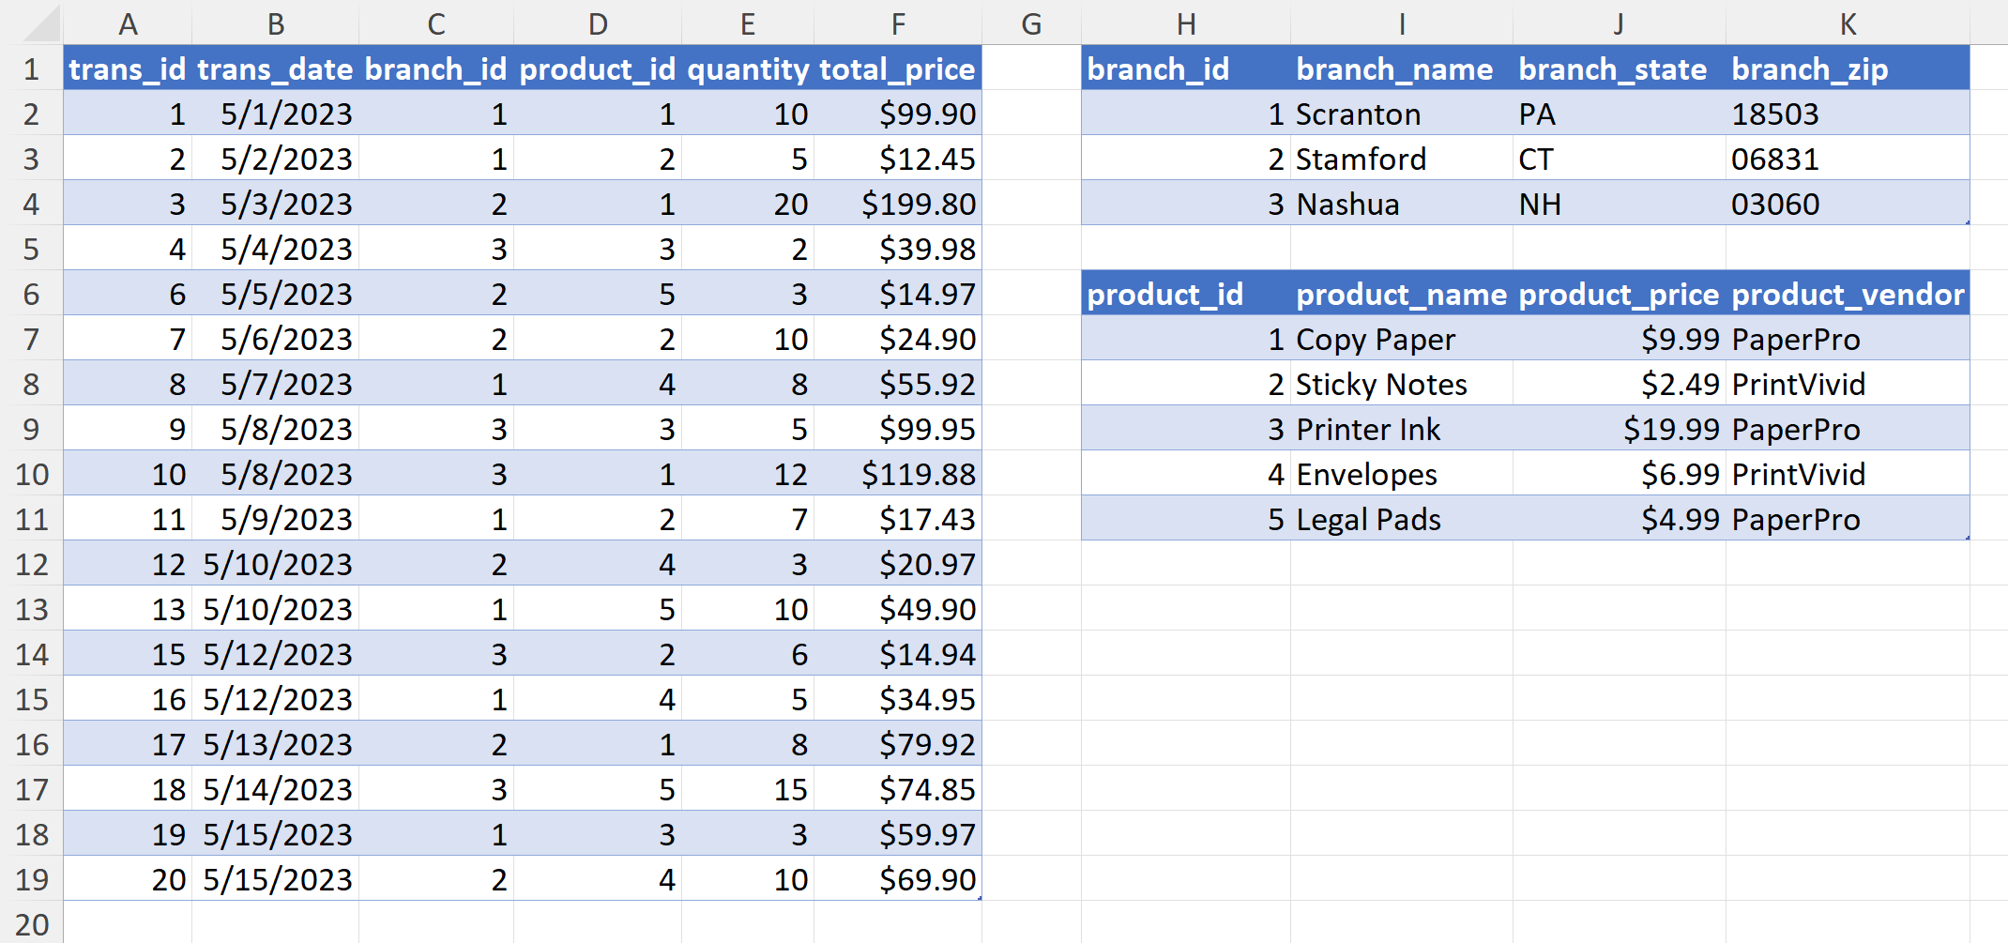This screenshot has width=2008, height=943.
Task: Click the product_vendor header cell
Action: tap(1848, 295)
